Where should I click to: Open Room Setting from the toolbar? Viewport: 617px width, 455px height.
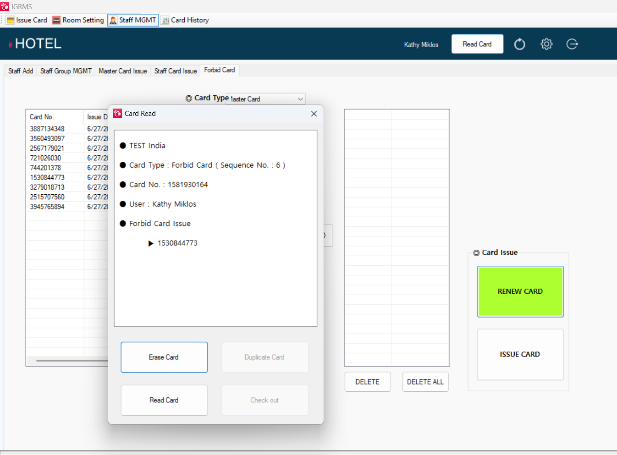(x=78, y=20)
